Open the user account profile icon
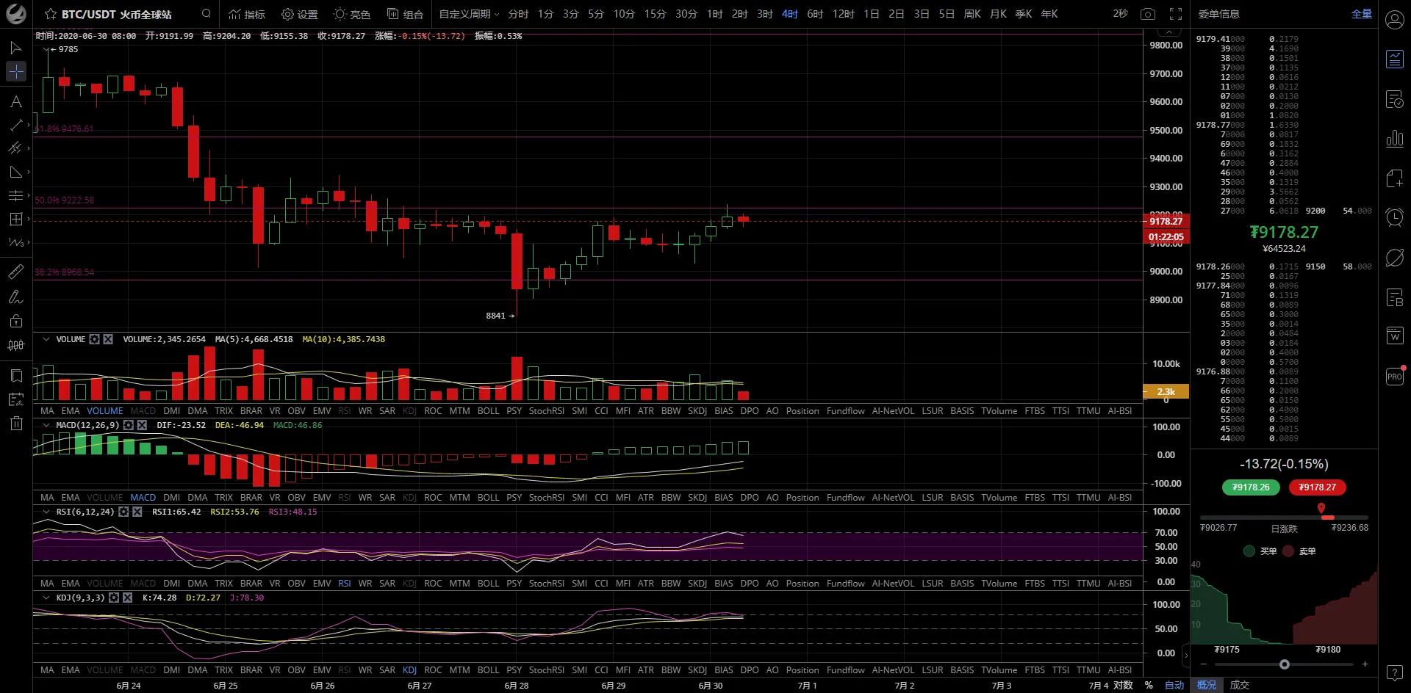 [x=1394, y=20]
